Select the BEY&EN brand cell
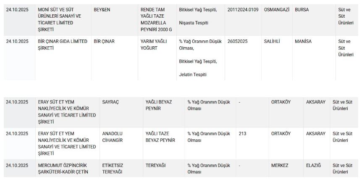 [x=102, y=10]
